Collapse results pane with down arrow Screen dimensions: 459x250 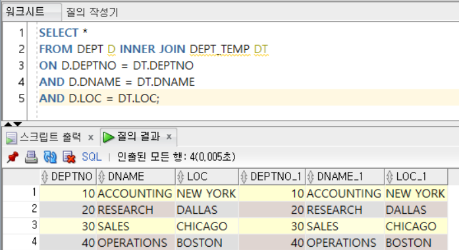(x=18, y=124)
